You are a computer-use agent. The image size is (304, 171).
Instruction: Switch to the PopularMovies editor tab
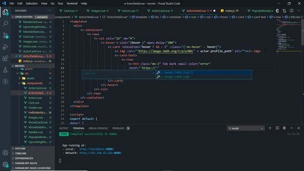pos(260,10)
